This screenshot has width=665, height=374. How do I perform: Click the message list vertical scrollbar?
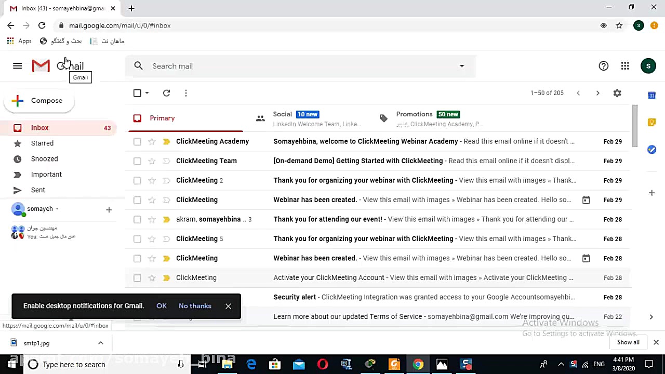point(634,126)
